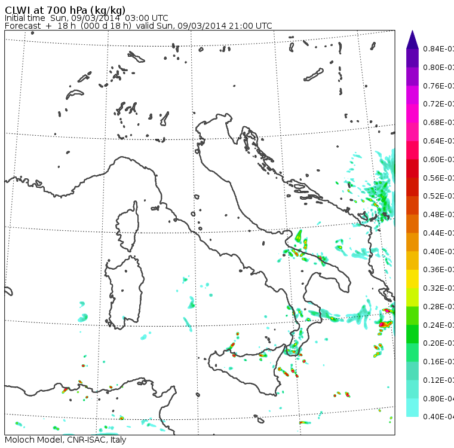Image resolution: width=454 pixels, height=448 pixels.
Task: Select the 0.80E-04 legend value
Action: pyautogui.click(x=438, y=399)
